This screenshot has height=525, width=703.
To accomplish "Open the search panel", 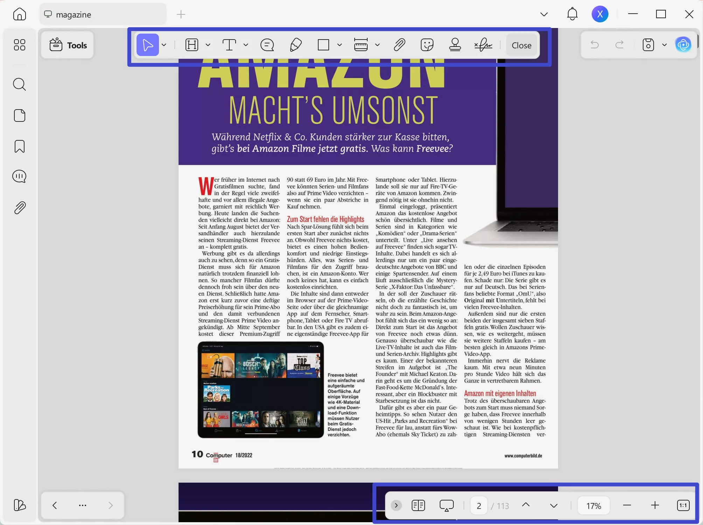I will (20, 84).
